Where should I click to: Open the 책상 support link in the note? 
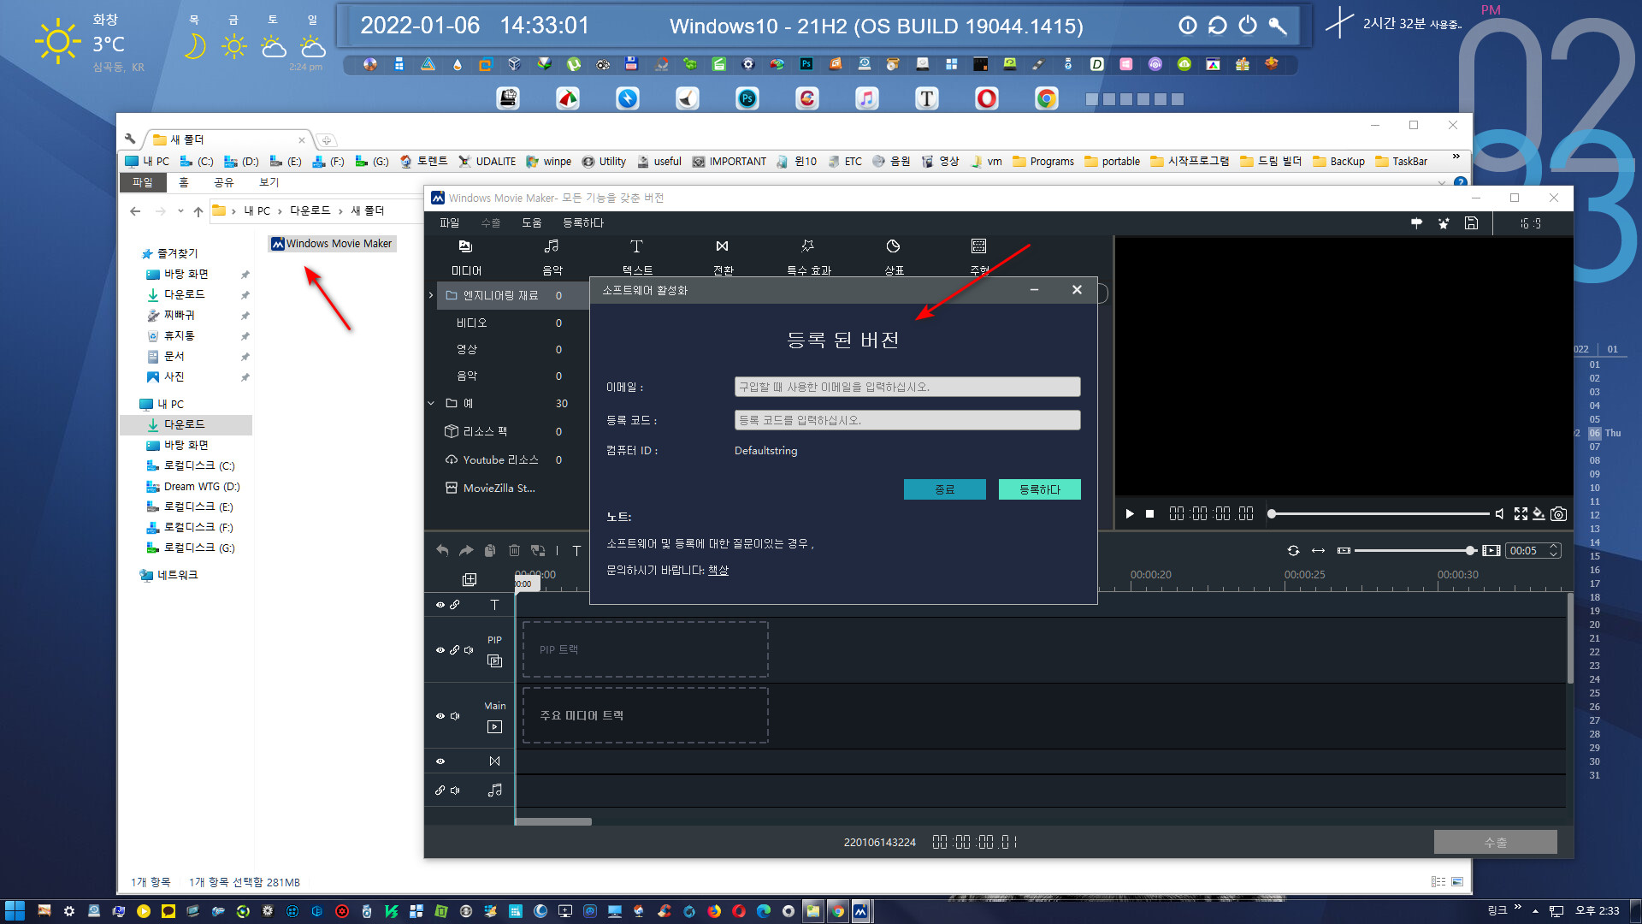point(718,570)
